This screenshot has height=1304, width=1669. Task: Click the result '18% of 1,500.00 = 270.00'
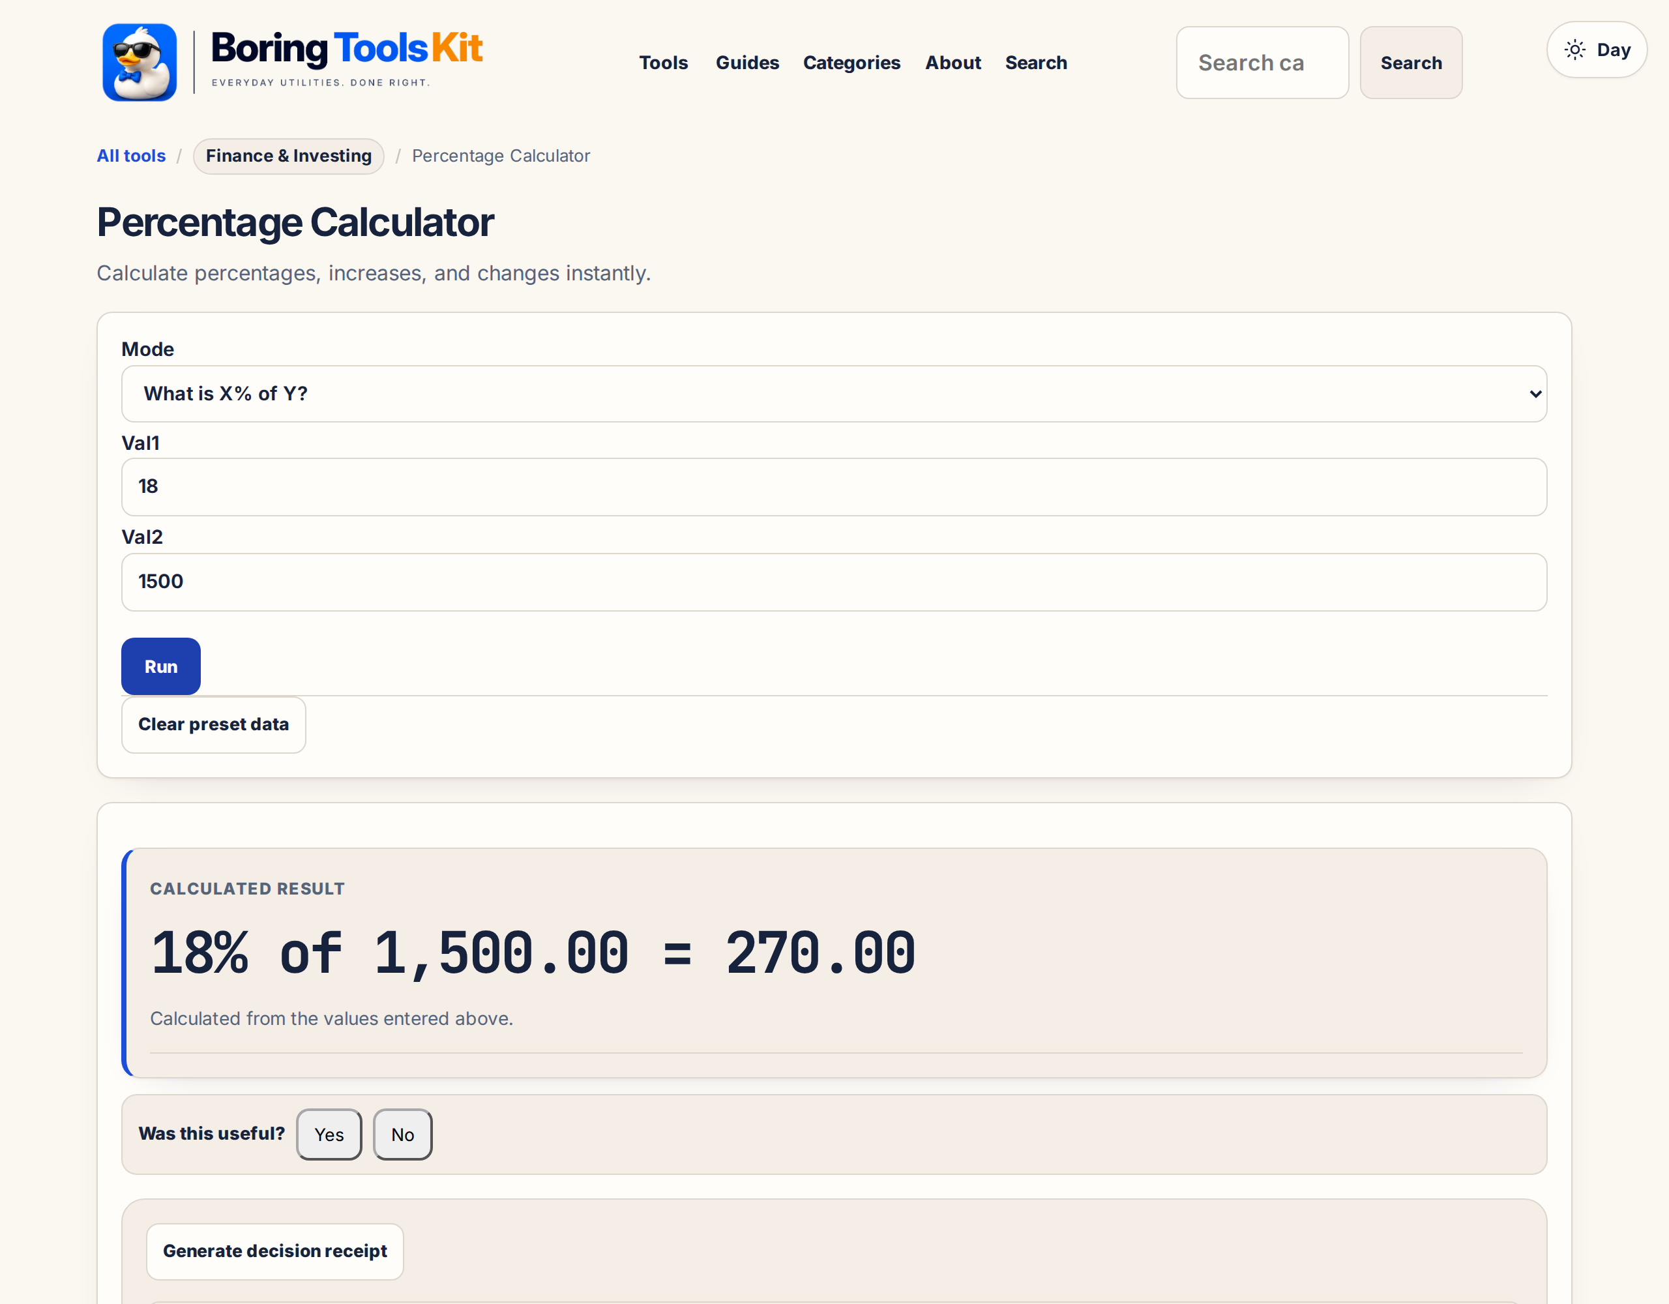click(x=533, y=953)
